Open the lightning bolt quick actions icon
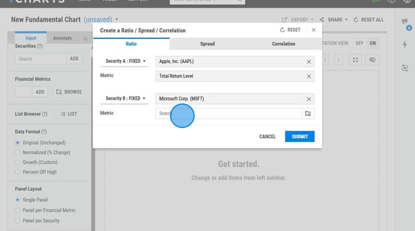Viewport: 415px width, 231px height. (x=404, y=44)
